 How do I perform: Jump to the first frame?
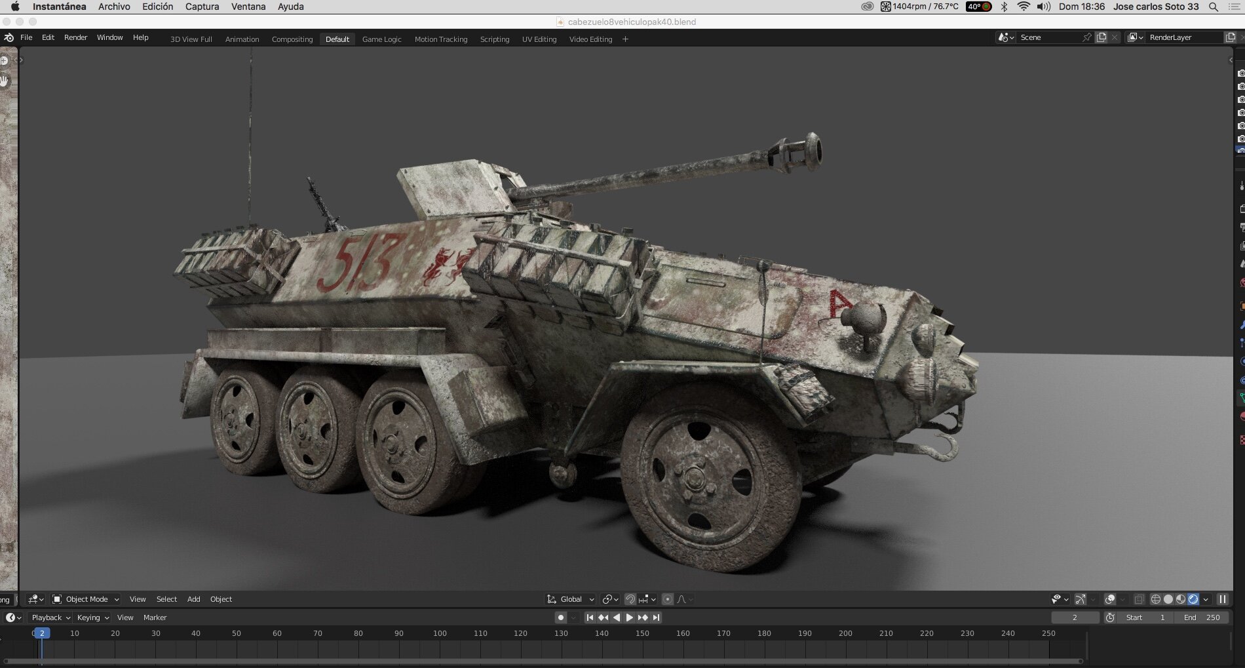[590, 618]
